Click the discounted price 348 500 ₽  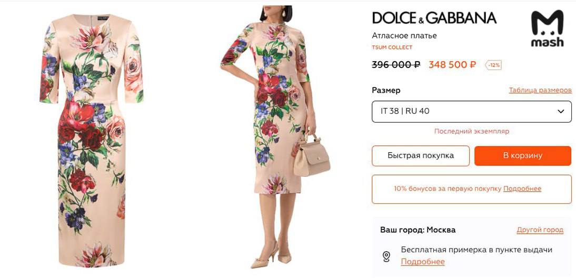point(452,65)
